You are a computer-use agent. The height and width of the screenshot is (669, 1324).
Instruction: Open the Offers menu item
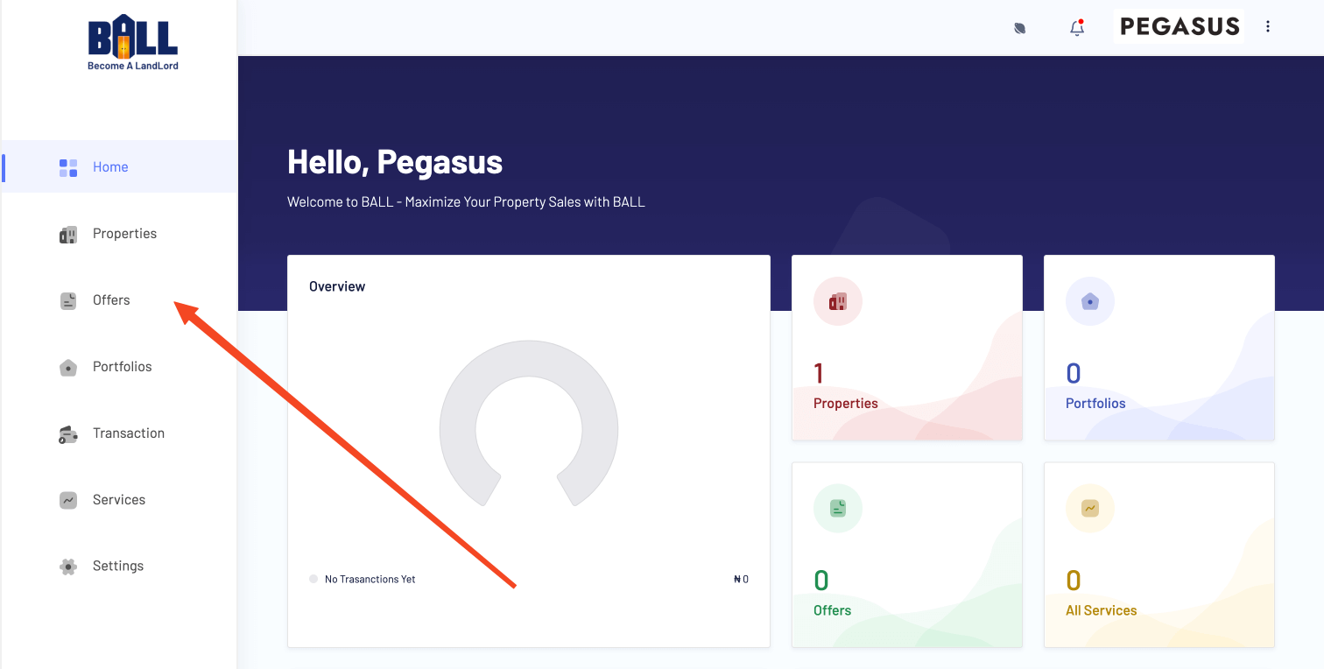[111, 300]
